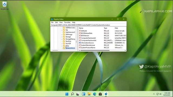Click the values pane horizontal scrollbar thumb

(95, 50)
